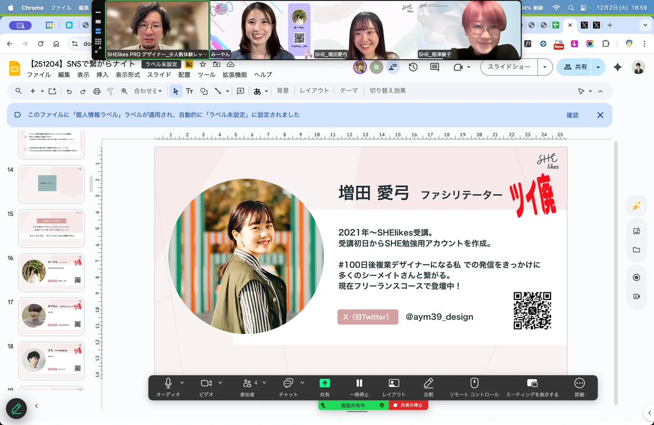This screenshot has height=425, width=654.
Task: Click the redo arrow in toolbar
Action: point(83,91)
